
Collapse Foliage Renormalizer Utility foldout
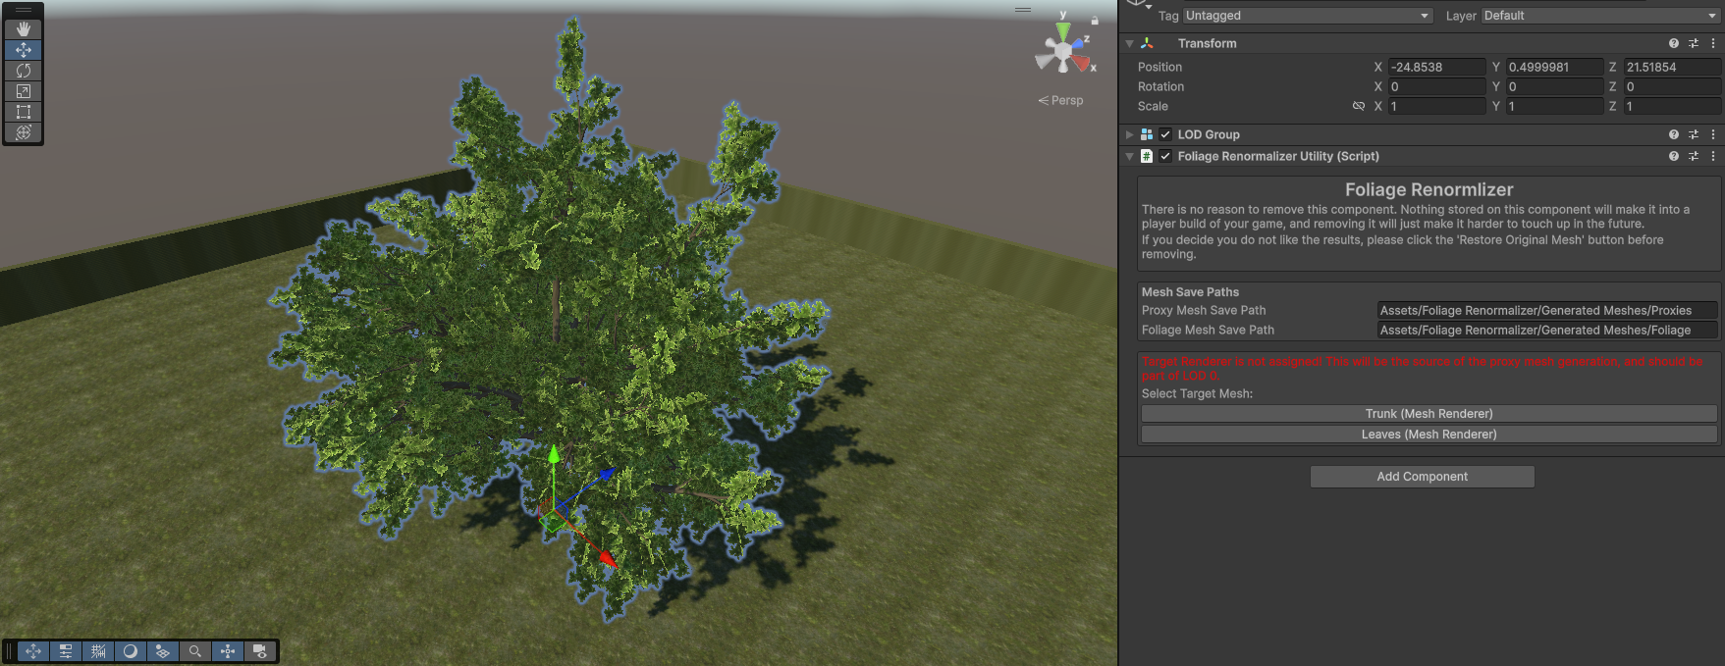tap(1129, 156)
